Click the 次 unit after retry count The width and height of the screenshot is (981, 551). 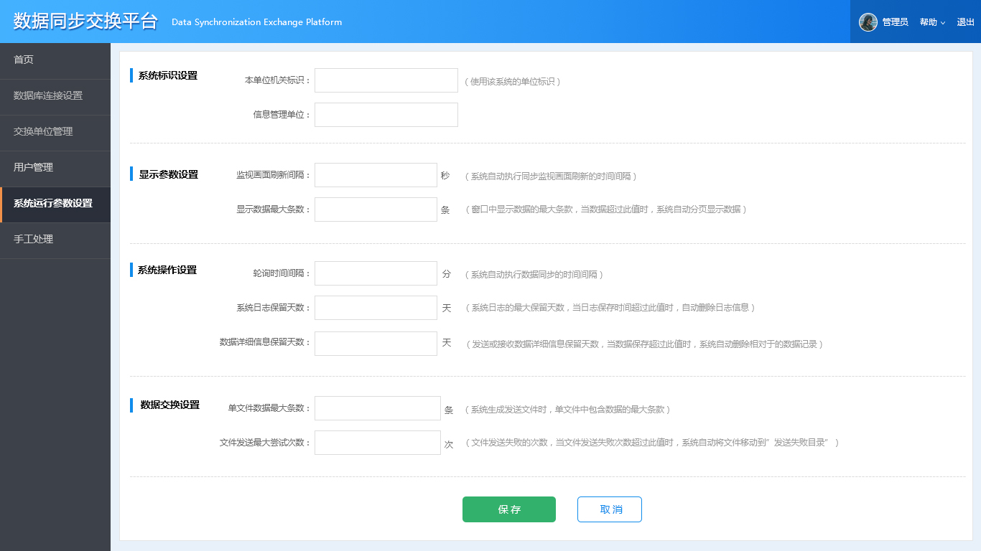(449, 445)
